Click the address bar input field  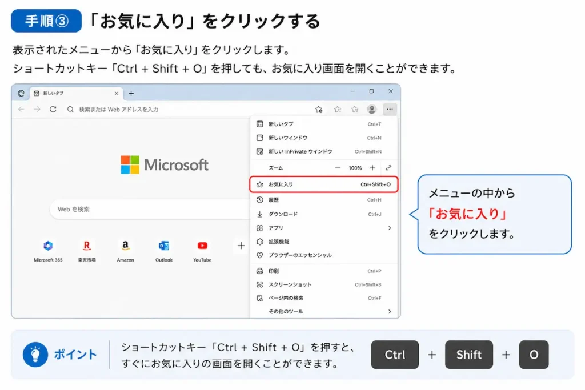tap(189, 109)
